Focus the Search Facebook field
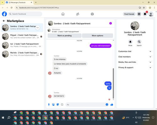157x125 pixels. [x=25, y=14]
